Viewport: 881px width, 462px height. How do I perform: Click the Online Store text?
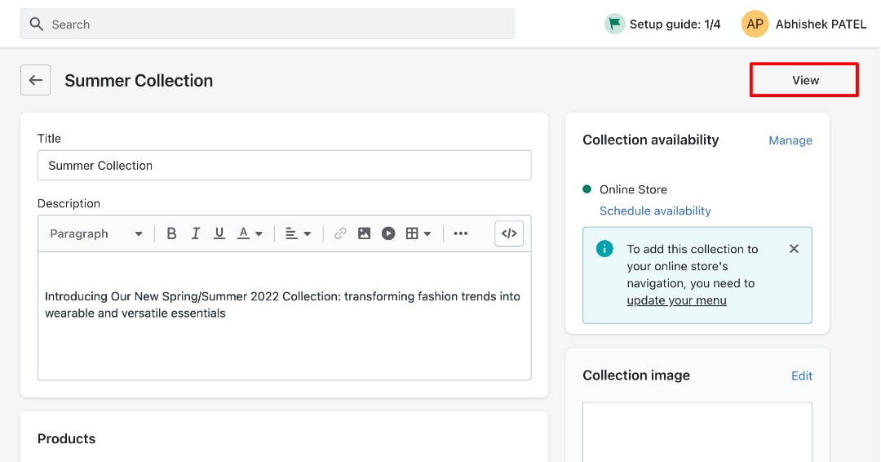633,189
